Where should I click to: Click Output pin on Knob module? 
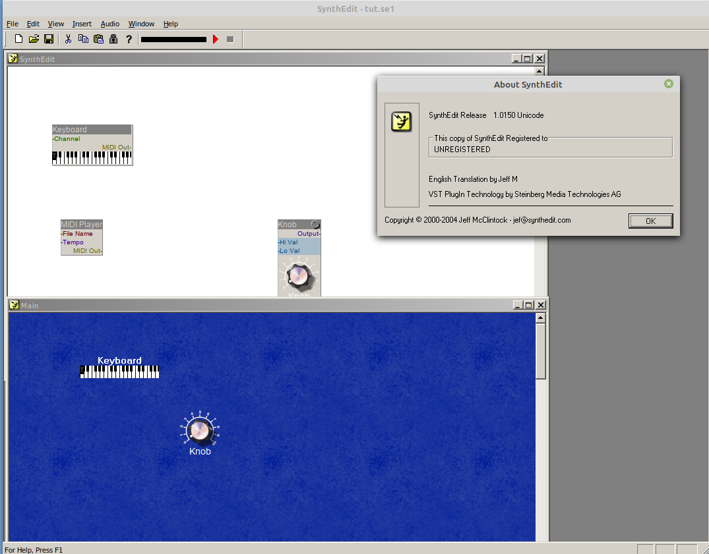(309, 233)
